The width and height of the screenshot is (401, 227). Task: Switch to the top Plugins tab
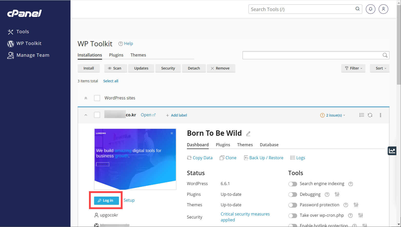pyautogui.click(x=116, y=55)
